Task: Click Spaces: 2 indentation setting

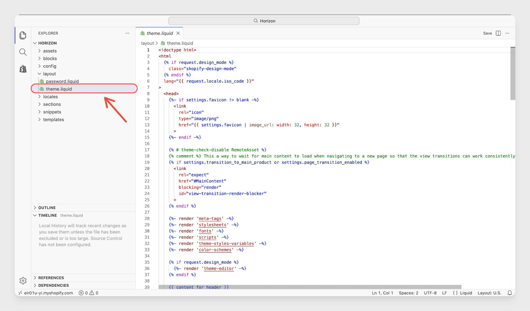Action: (x=408, y=293)
